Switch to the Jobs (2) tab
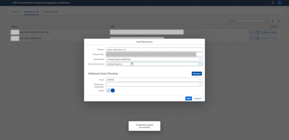 (16, 12)
